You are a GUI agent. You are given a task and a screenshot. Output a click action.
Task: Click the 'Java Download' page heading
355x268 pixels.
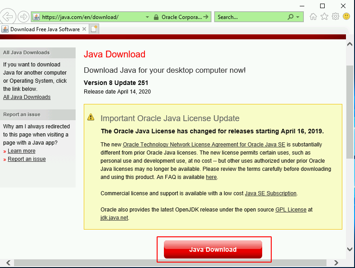coord(115,54)
